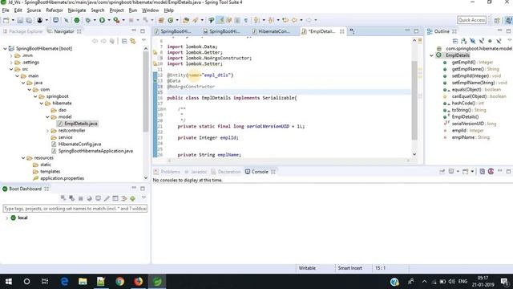Open the Refactor menu
This screenshot has width=513, height=289.
(x=55, y=10)
